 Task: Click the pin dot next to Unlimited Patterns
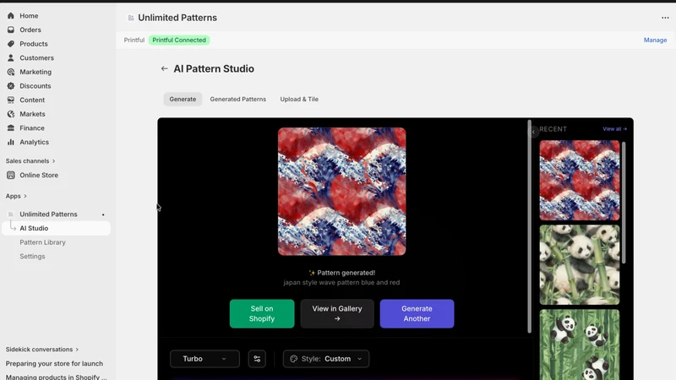click(103, 214)
